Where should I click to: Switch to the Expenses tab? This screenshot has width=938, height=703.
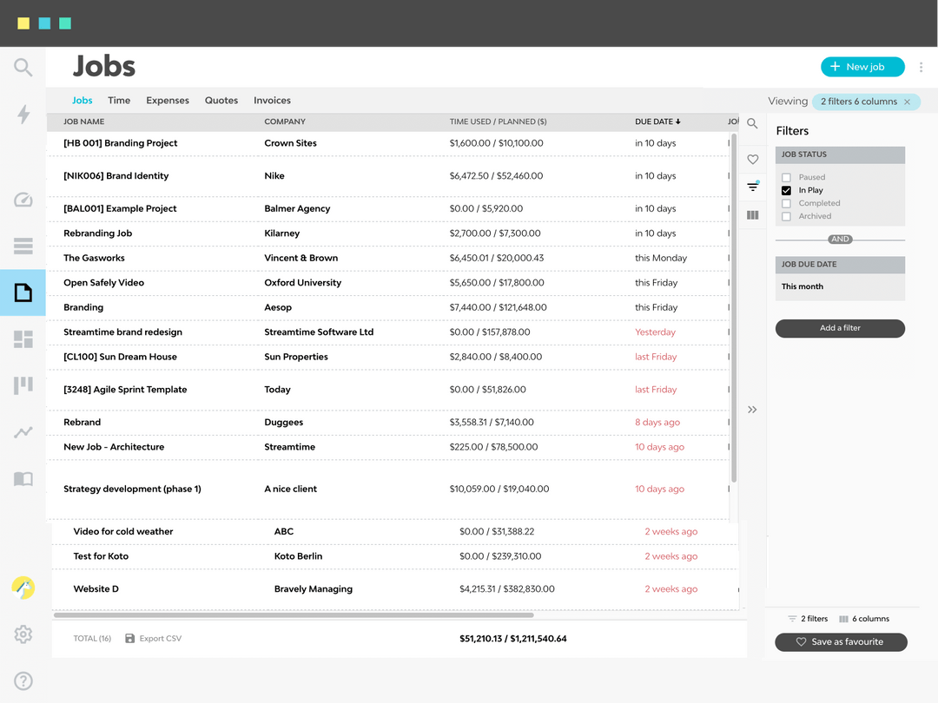(x=168, y=101)
